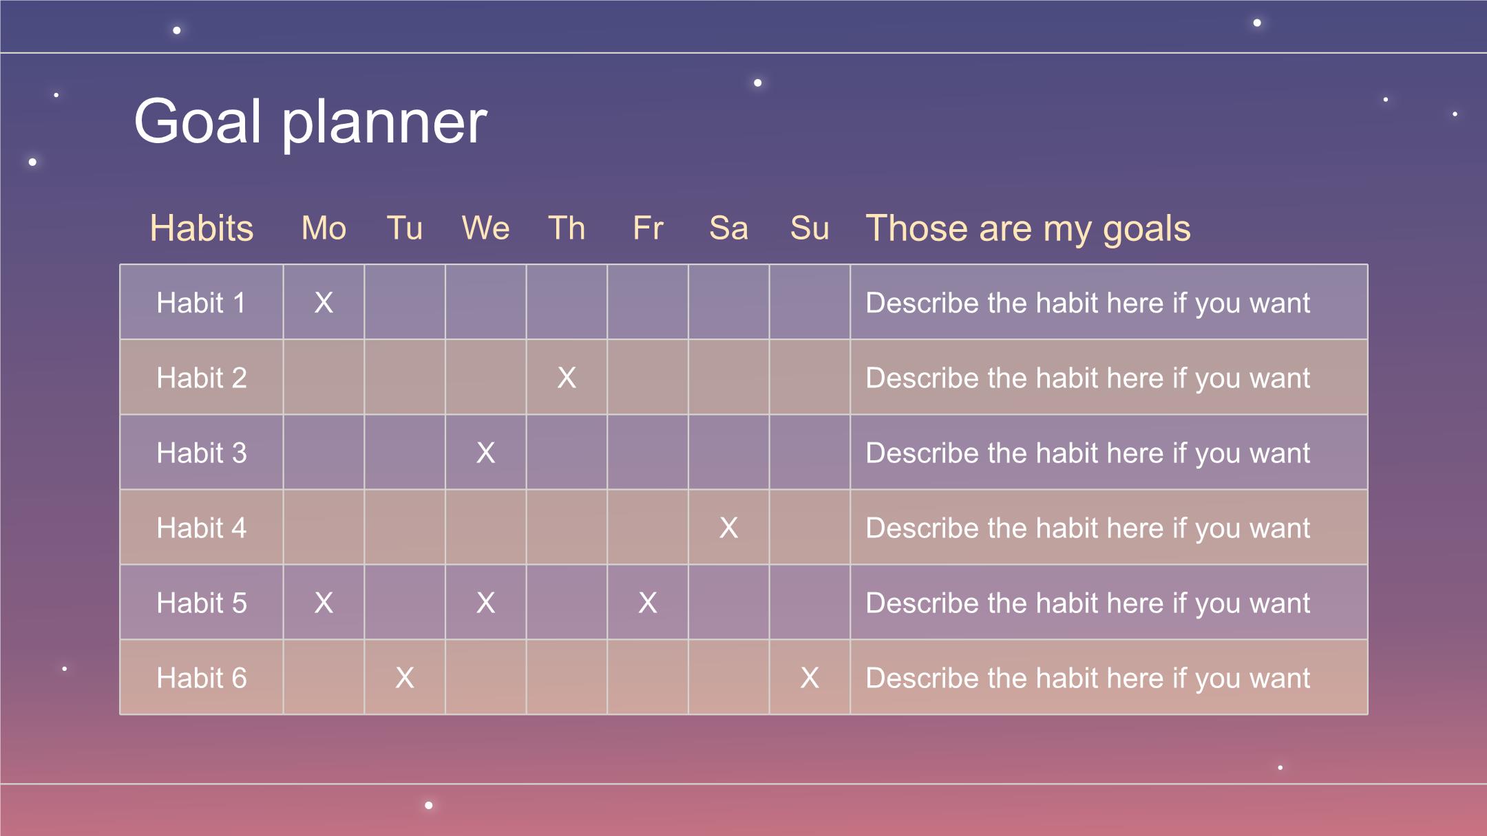Select the Habits column header
This screenshot has height=836, width=1487.
pyautogui.click(x=202, y=228)
